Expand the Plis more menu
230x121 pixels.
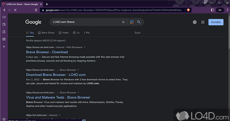pos(87,33)
